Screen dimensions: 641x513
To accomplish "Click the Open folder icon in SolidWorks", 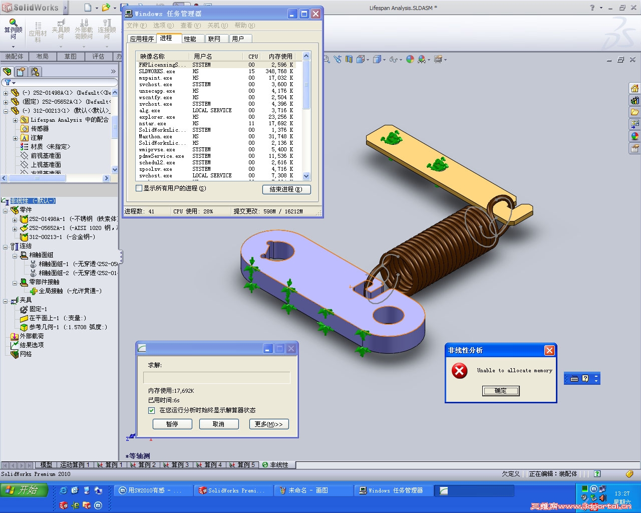I will click(x=106, y=8).
